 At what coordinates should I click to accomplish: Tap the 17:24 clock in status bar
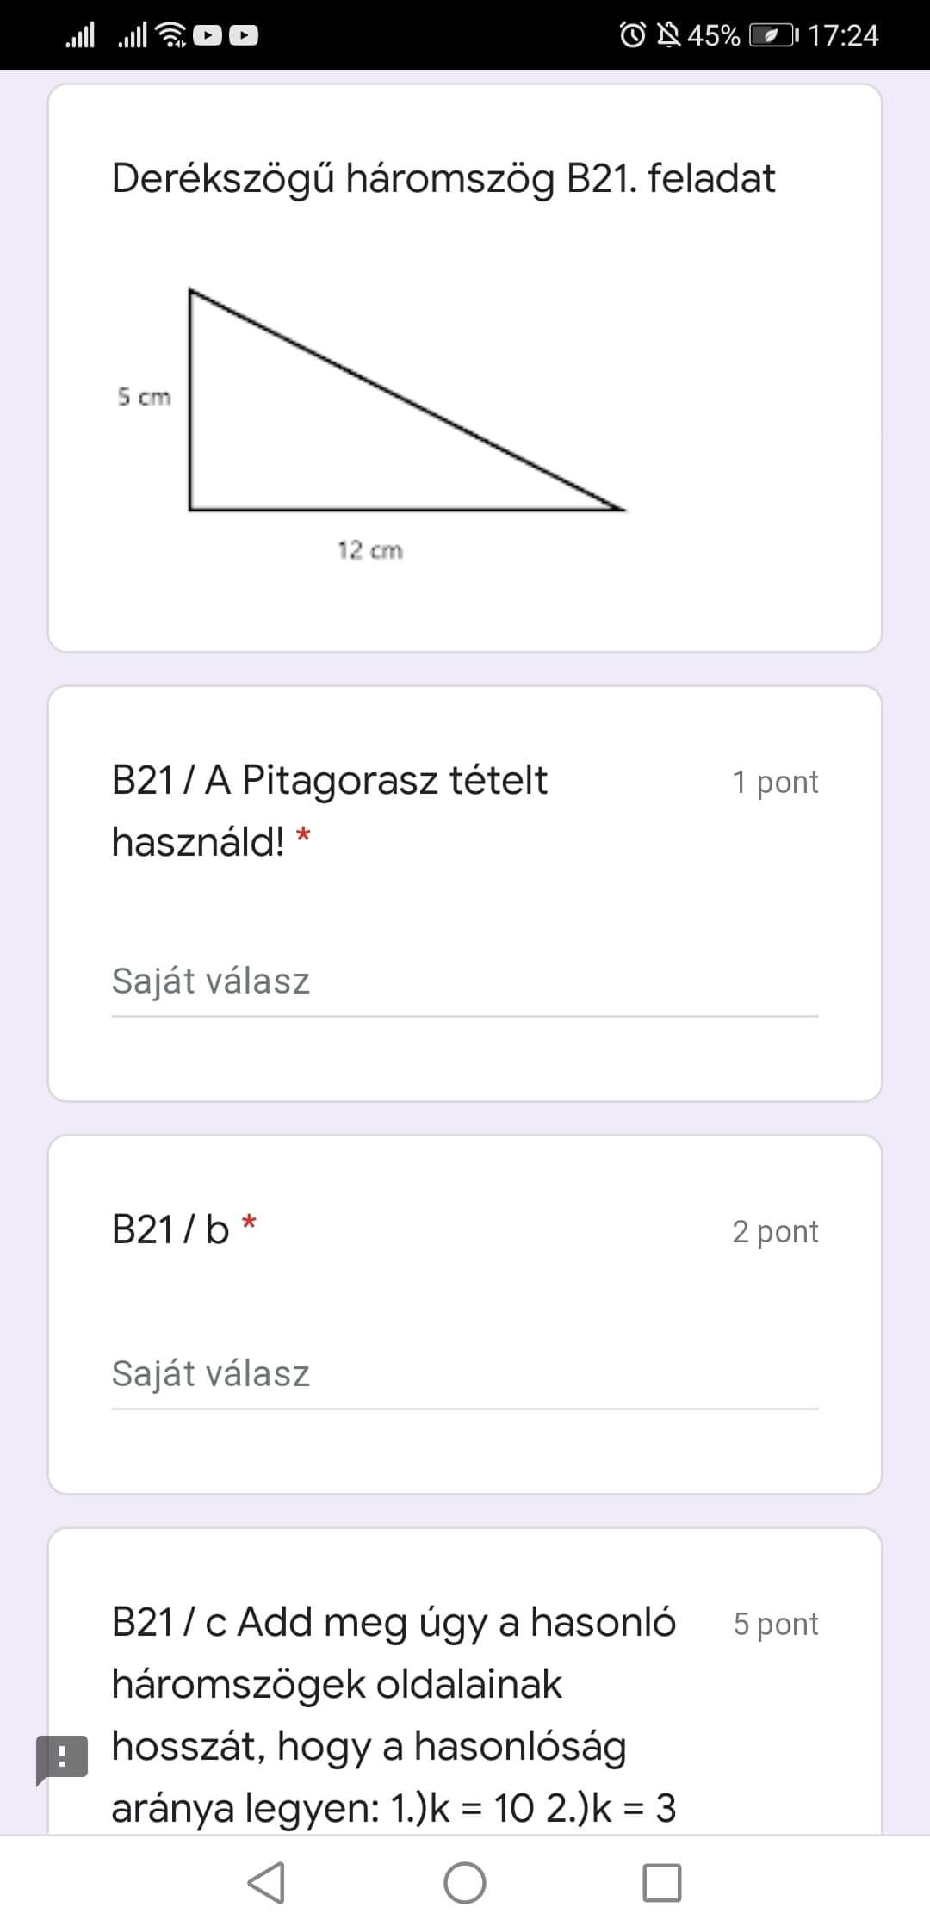point(842,35)
